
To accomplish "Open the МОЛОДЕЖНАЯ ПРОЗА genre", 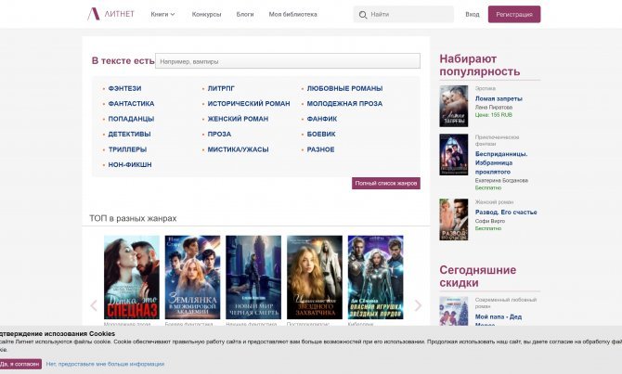I will [x=344, y=104].
